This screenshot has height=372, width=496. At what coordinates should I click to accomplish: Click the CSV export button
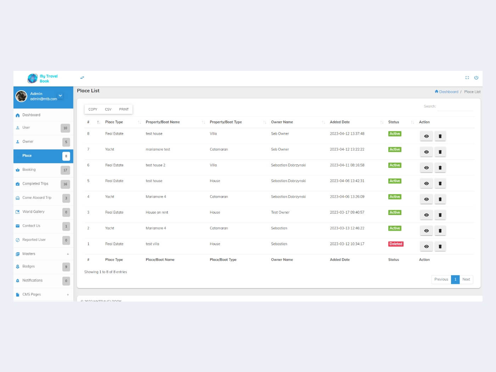coord(108,109)
